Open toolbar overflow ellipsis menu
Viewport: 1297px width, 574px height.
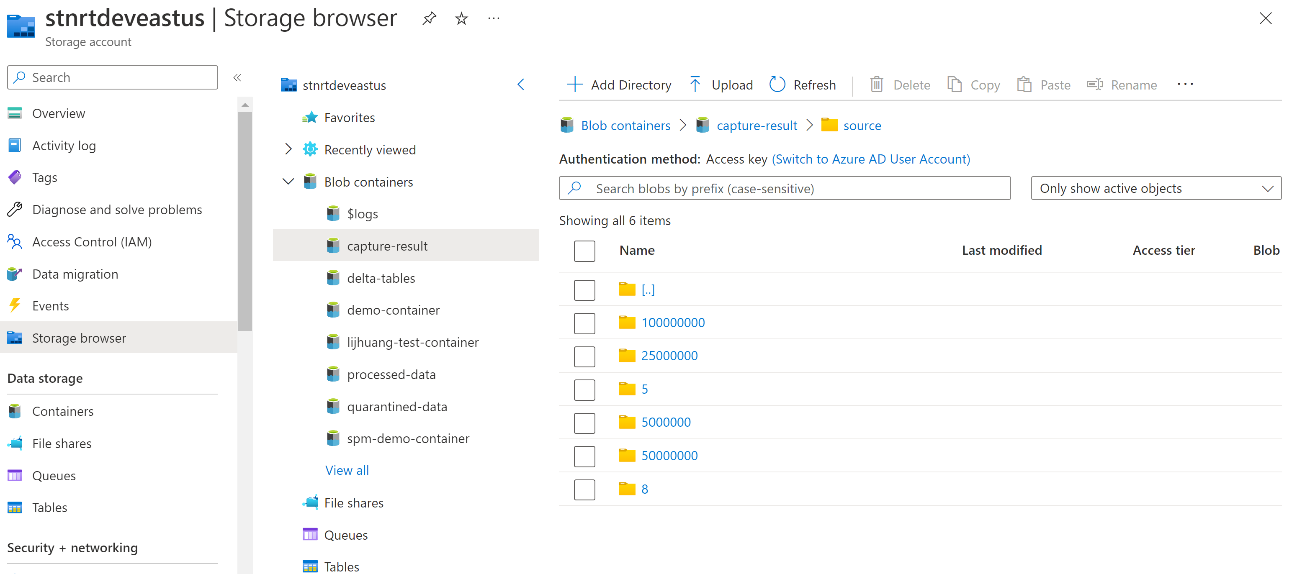pos(1185,85)
